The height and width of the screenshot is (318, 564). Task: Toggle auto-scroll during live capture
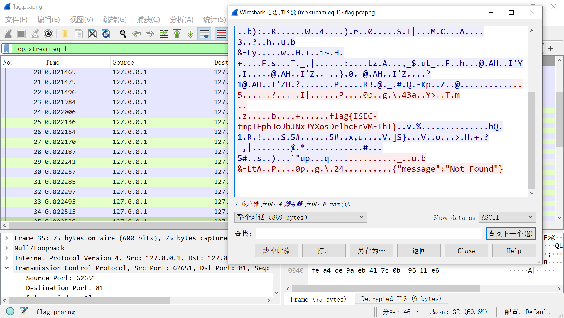[x=204, y=34]
